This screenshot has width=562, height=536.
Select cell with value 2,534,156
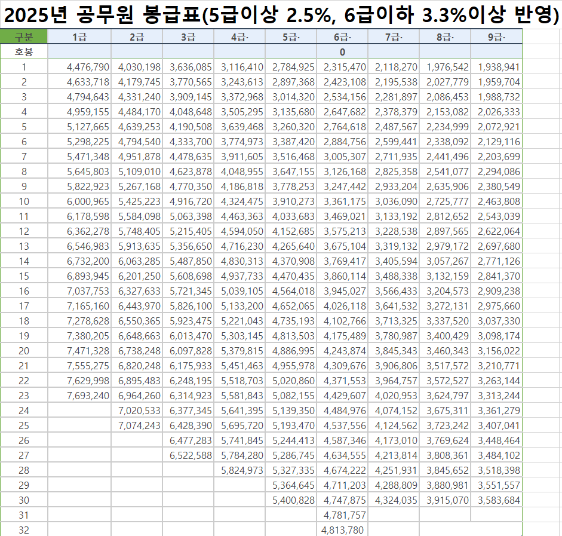342,97
